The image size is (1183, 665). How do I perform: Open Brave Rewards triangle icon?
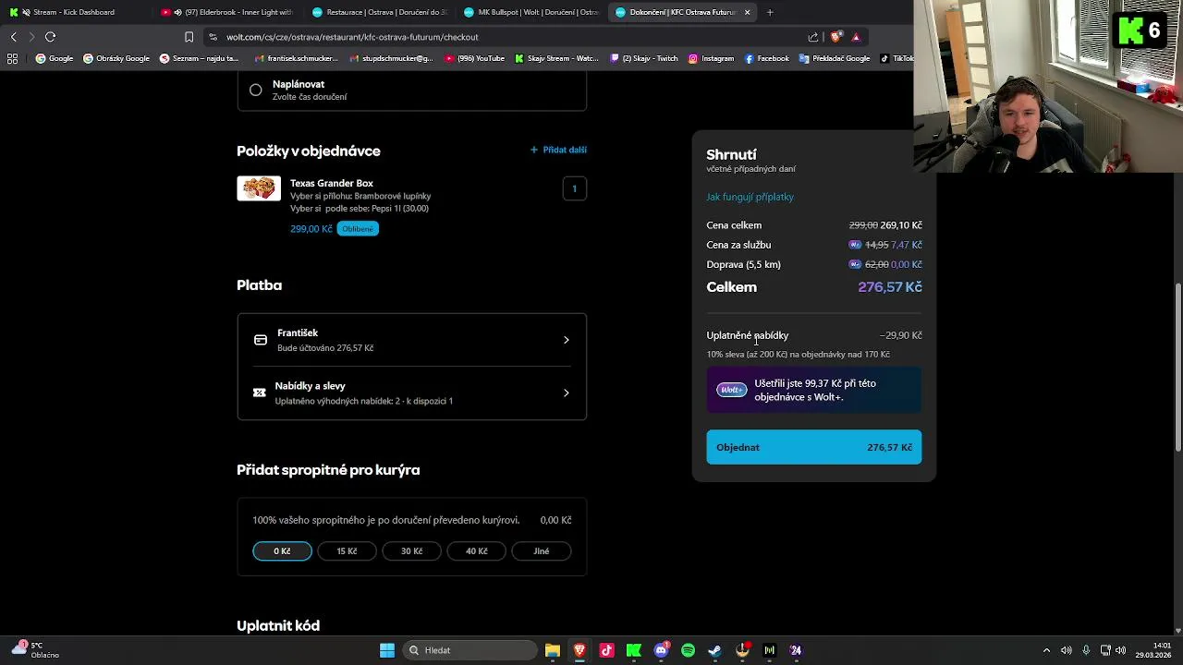tap(856, 37)
